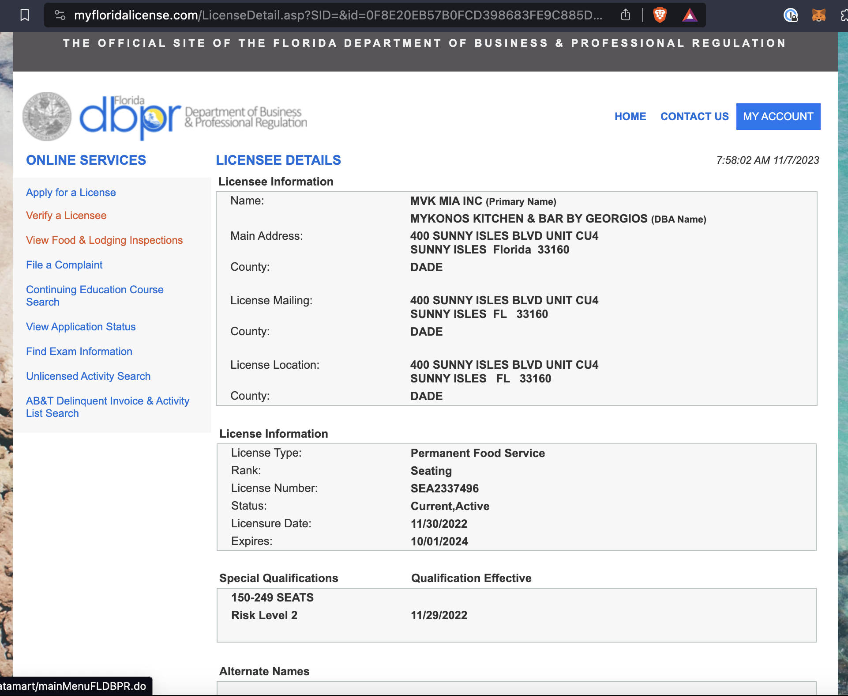Open AB&T Delinquent Invoice & Activity List Search

108,407
